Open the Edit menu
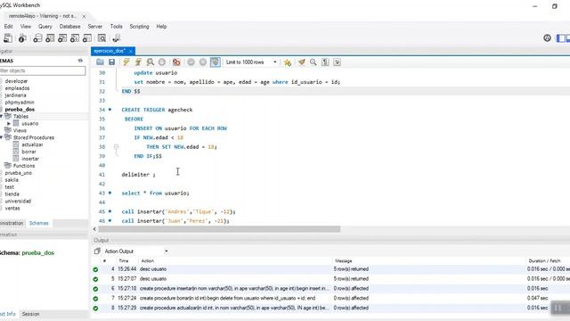Viewport: 570px width, 321px height. (x=8, y=27)
